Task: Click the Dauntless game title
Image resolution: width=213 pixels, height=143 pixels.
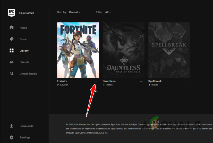Action: pos(109,81)
